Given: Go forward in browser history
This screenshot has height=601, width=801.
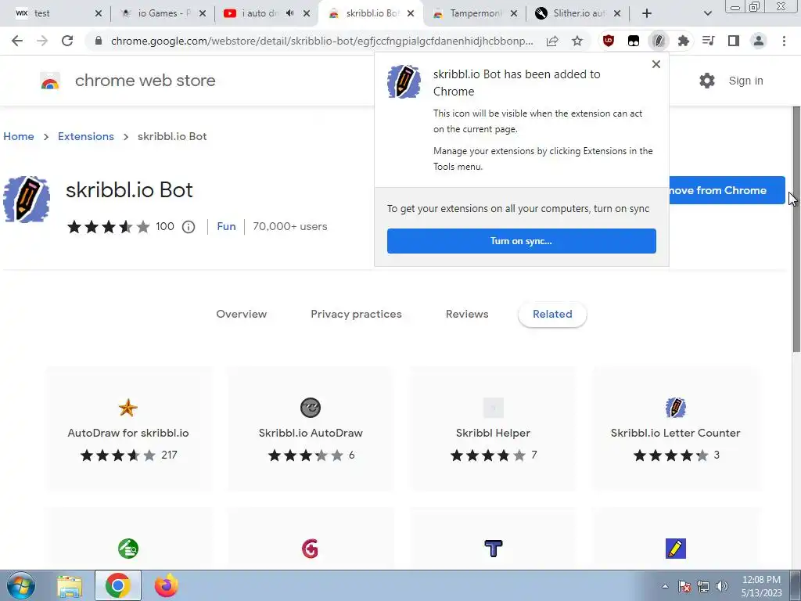Looking at the screenshot, I should [42, 41].
